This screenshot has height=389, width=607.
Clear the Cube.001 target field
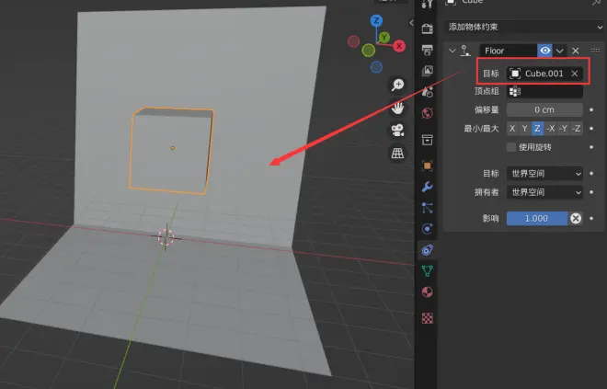575,74
